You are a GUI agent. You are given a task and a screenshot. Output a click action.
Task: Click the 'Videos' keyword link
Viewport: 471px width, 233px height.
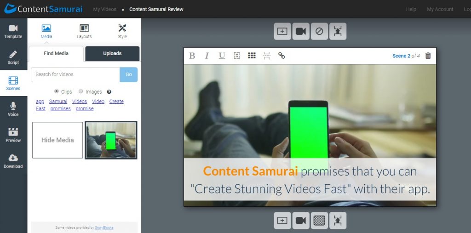coord(80,102)
